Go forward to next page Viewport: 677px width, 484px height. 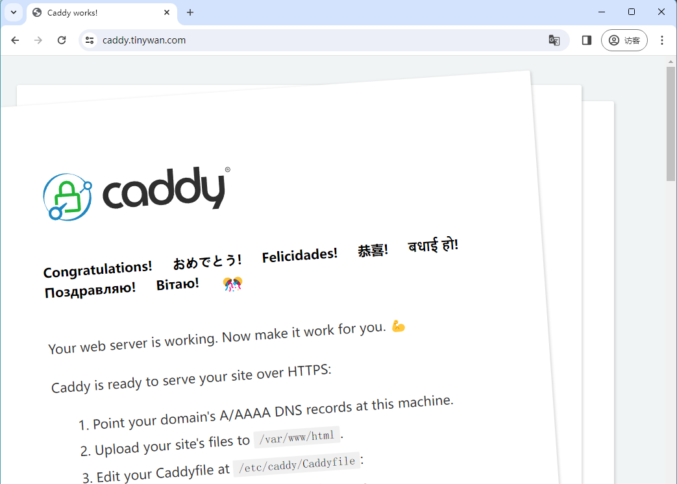click(x=38, y=40)
